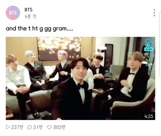This screenshot has height=136, width=161.
Task: Click the V hand-sign logo on the video
Action: pyautogui.click(x=149, y=44)
